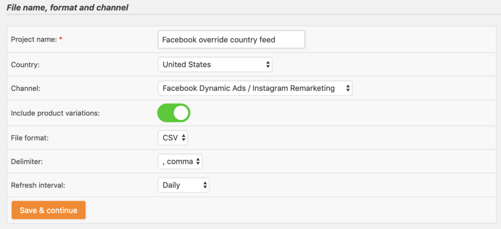Click the arrows icon on Delimiter select
This screenshot has height=229, width=501.
[198, 162]
